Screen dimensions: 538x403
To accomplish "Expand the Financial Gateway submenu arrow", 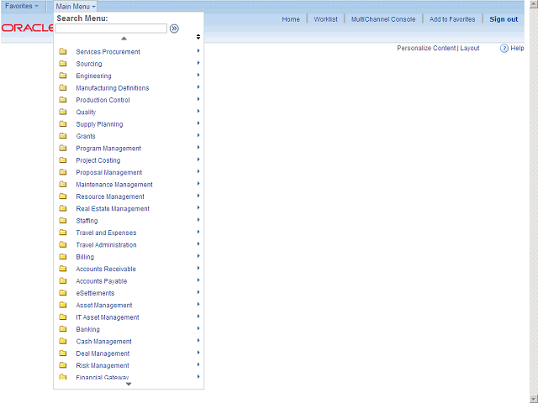I will point(198,377).
